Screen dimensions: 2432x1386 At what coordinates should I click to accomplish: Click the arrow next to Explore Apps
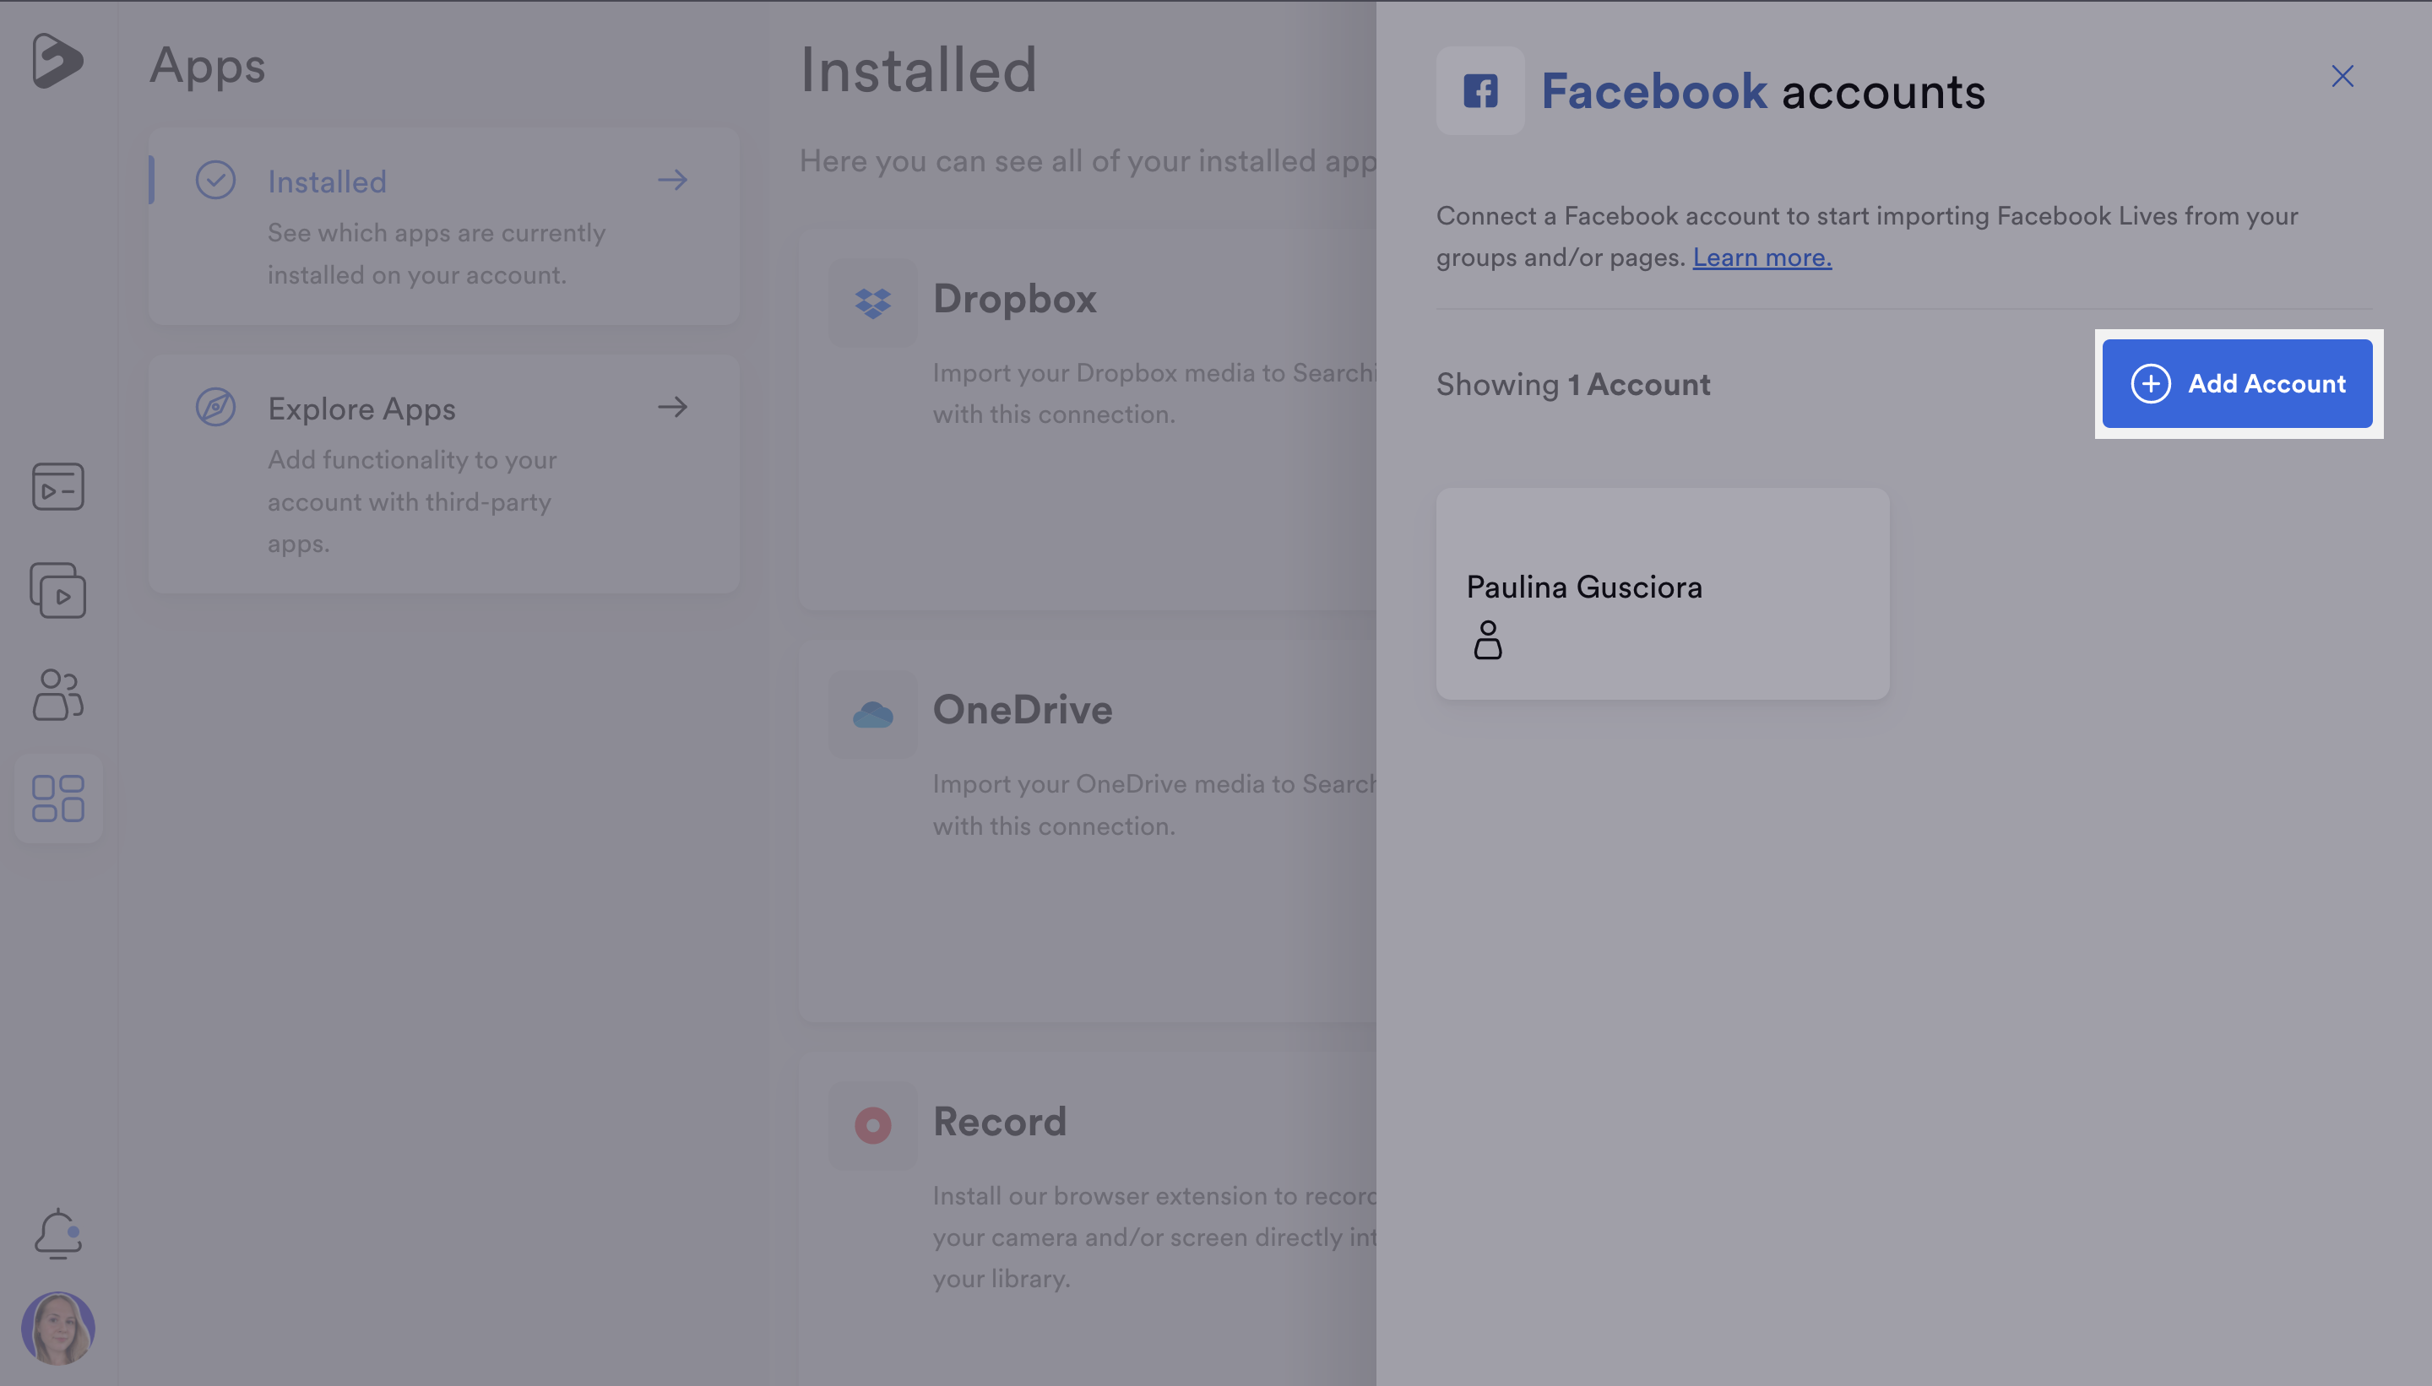pos(672,408)
